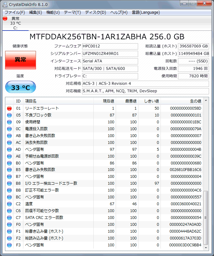
Task: Click the blue status dot for attribute 09
Action: pyautogui.click(x=9, y=122)
